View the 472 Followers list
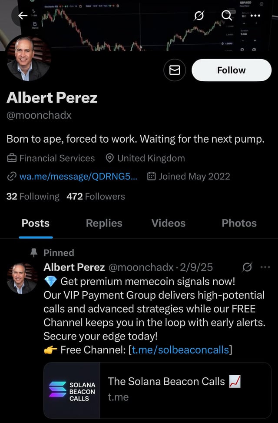This screenshot has height=423, width=278. [96, 197]
